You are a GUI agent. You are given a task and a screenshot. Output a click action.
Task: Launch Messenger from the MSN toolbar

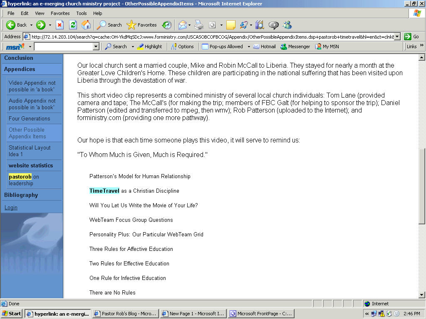pyautogui.click(x=295, y=47)
